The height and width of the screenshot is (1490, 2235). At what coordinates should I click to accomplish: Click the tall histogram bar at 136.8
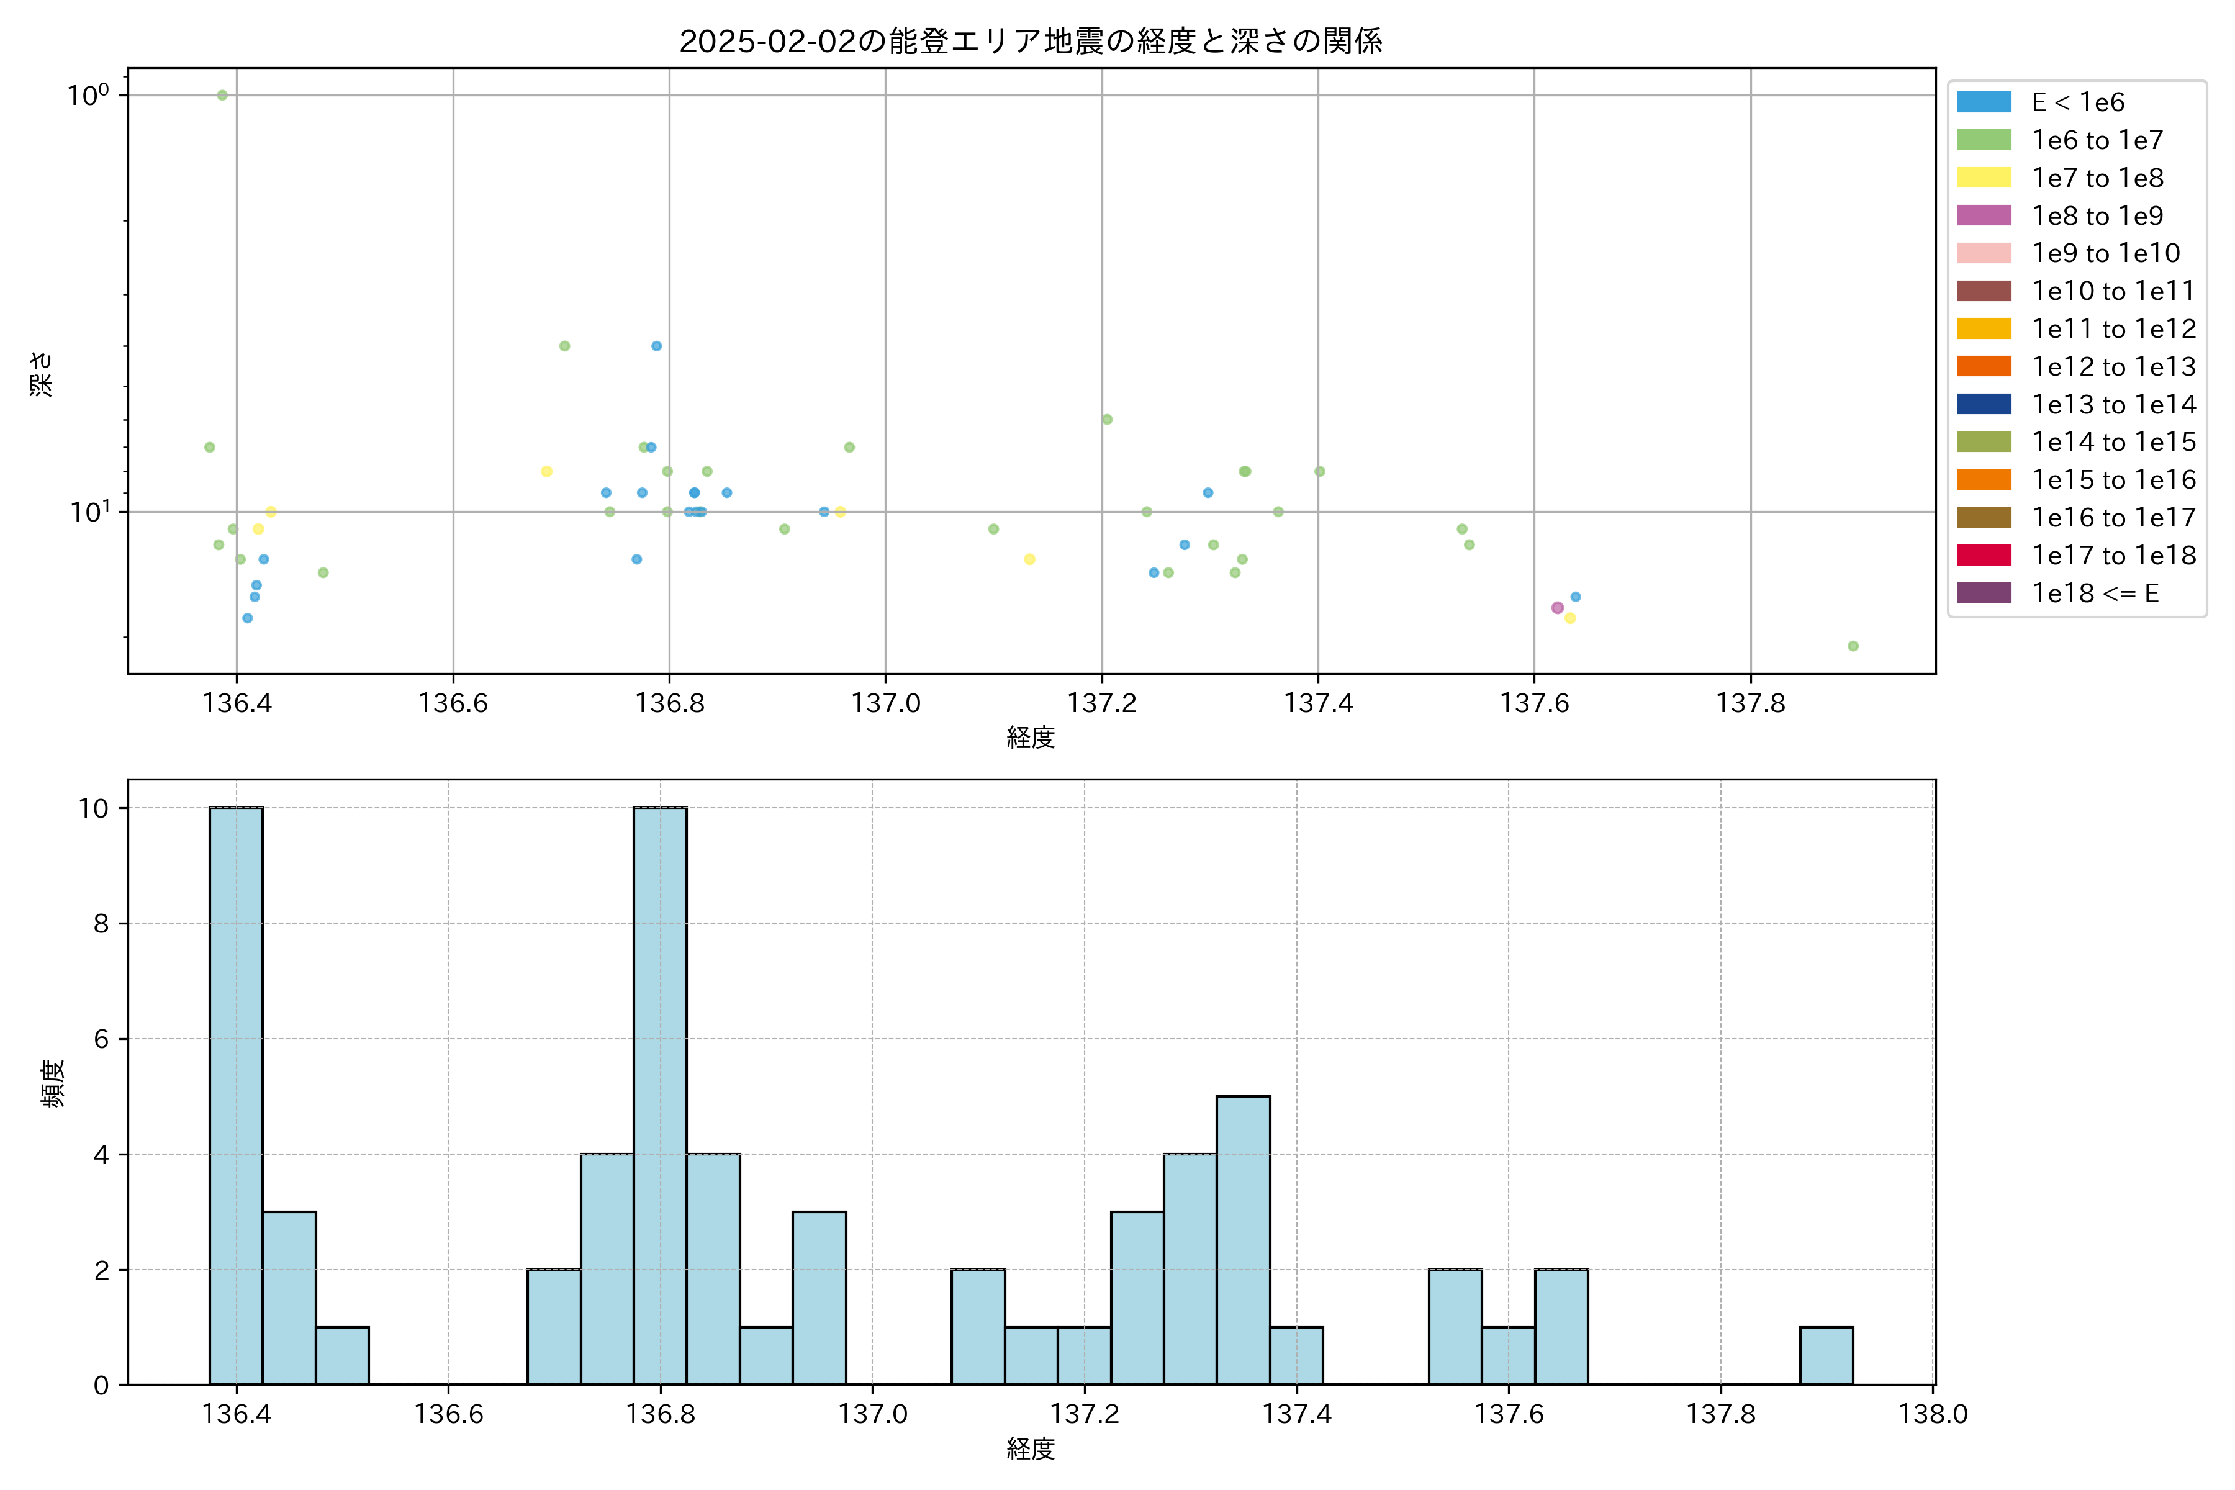coord(661,1095)
